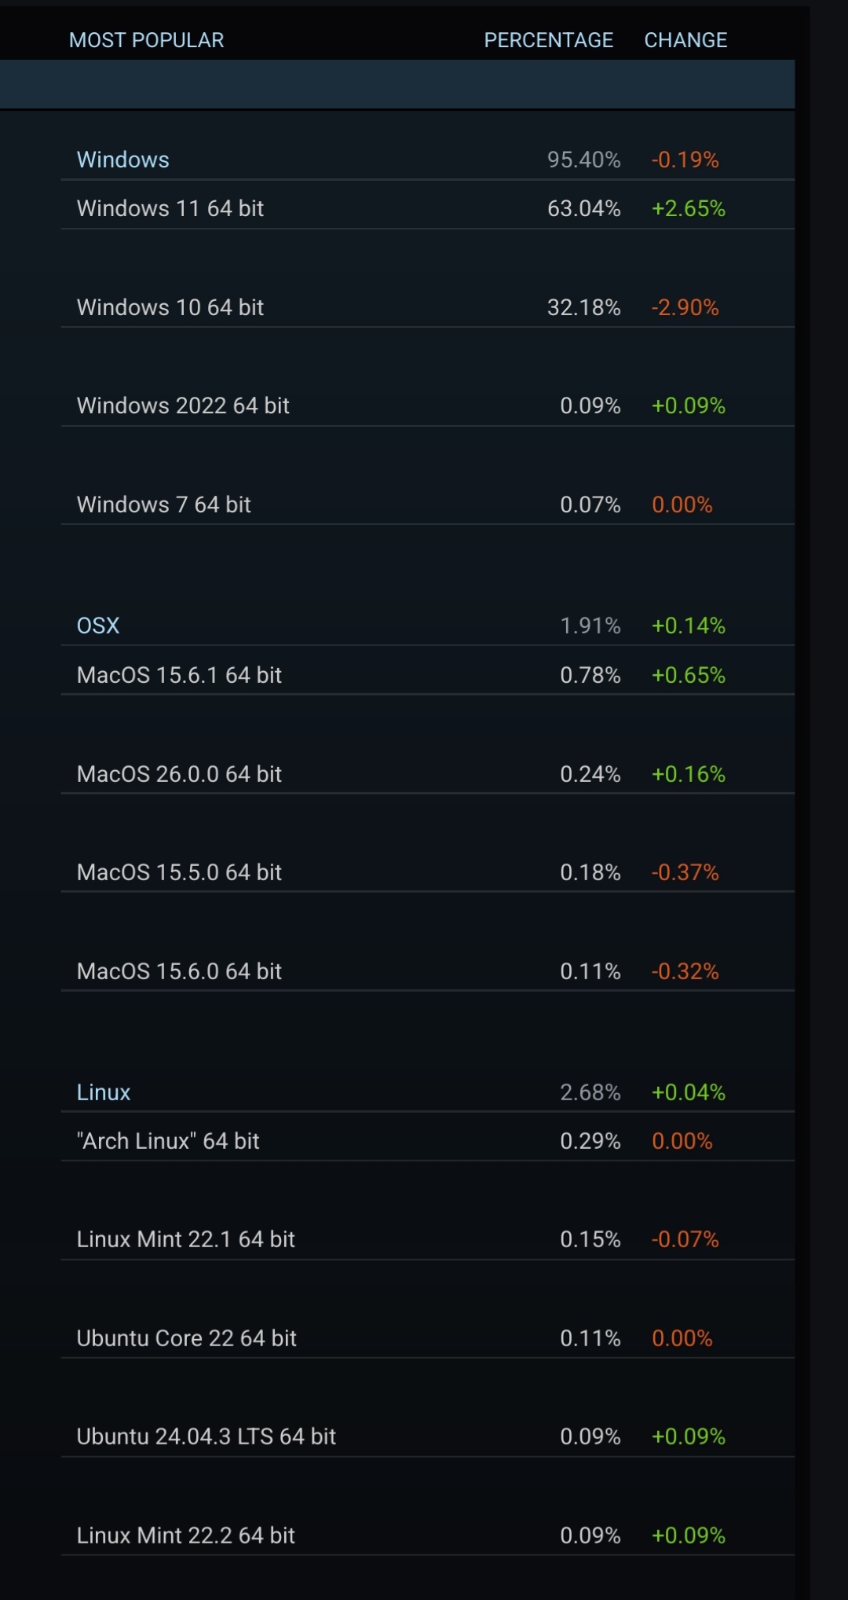Screen dimensions: 848x1600
Task: Click the MacOS 15.5.0 64 bit row
Action: pyautogui.click(x=179, y=872)
